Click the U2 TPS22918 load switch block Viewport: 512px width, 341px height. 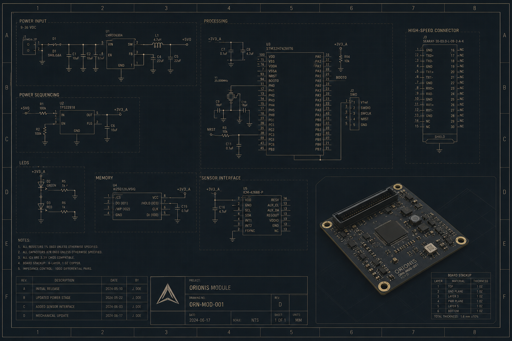coord(77,122)
